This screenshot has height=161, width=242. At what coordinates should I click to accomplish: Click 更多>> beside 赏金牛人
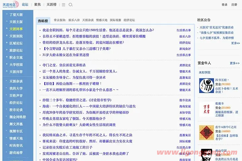(x=235, y=63)
